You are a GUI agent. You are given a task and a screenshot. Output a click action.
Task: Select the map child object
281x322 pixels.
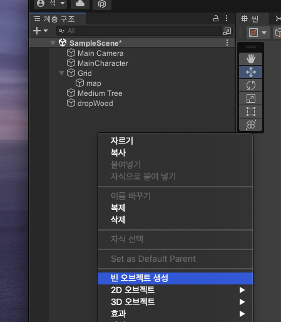coord(94,83)
